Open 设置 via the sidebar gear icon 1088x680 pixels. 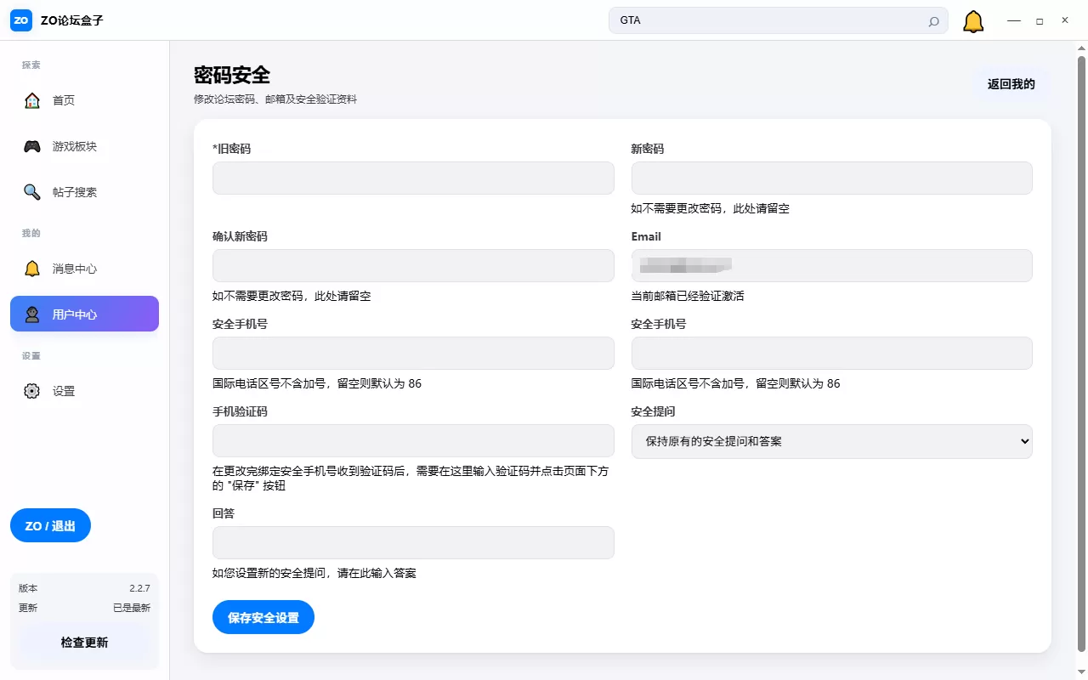(32, 391)
